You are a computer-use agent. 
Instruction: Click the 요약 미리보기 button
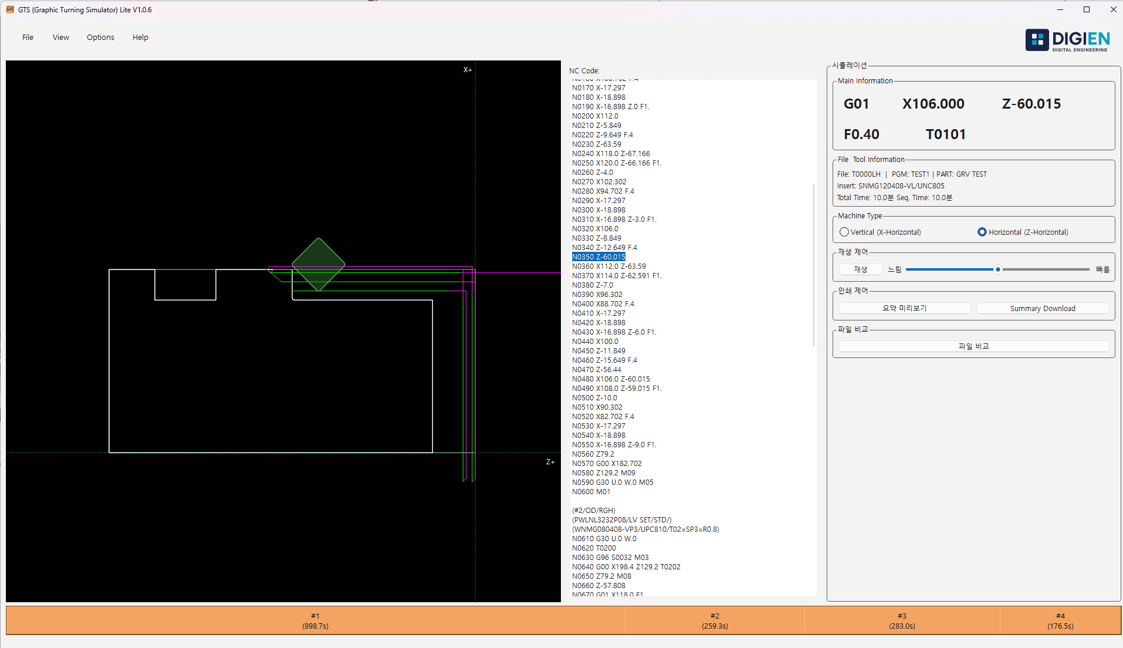point(904,308)
